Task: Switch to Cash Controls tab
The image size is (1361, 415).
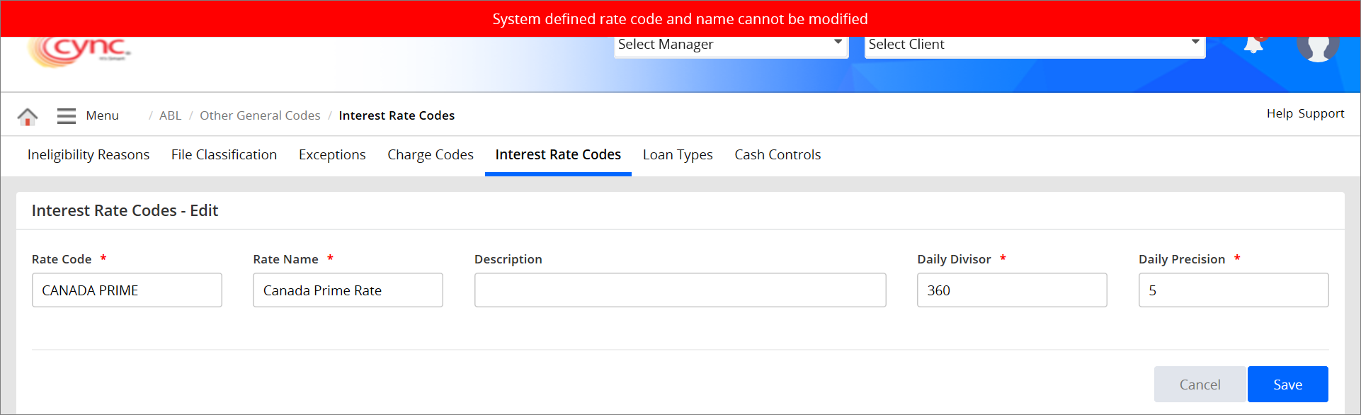Action: point(778,155)
